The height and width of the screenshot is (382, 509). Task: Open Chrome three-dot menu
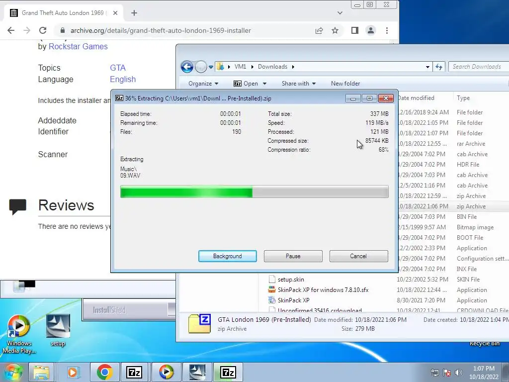pyautogui.click(x=387, y=30)
